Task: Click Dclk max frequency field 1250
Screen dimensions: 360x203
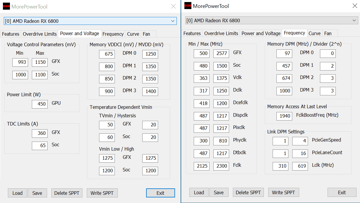Action: click(x=221, y=91)
